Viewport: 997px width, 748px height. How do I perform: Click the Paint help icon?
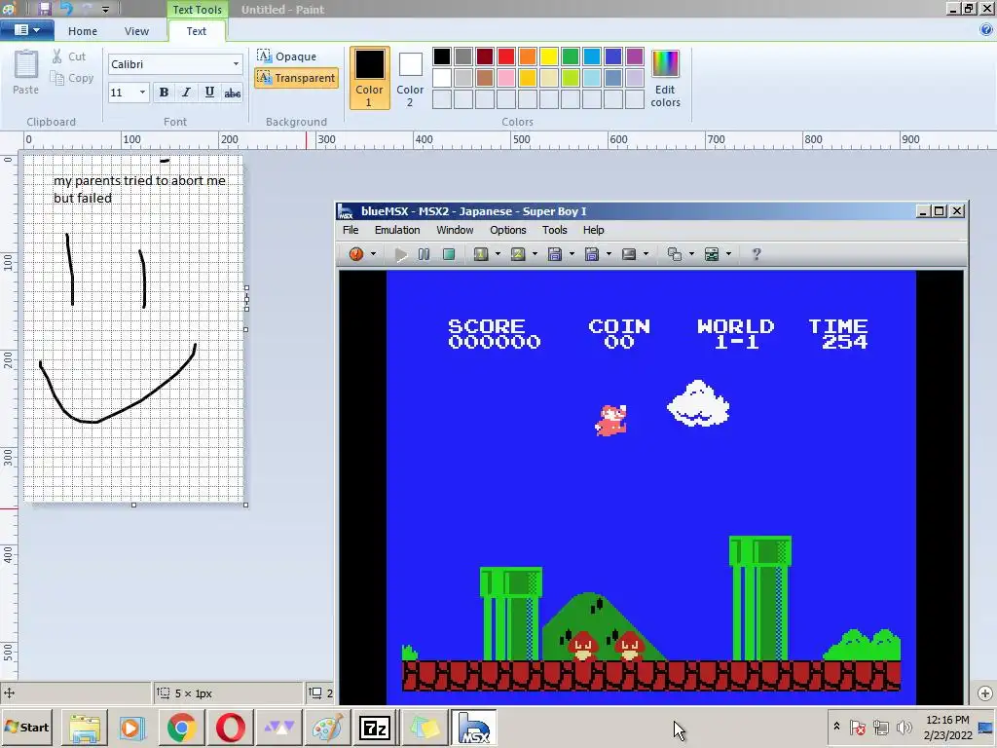[x=986, y=30]
